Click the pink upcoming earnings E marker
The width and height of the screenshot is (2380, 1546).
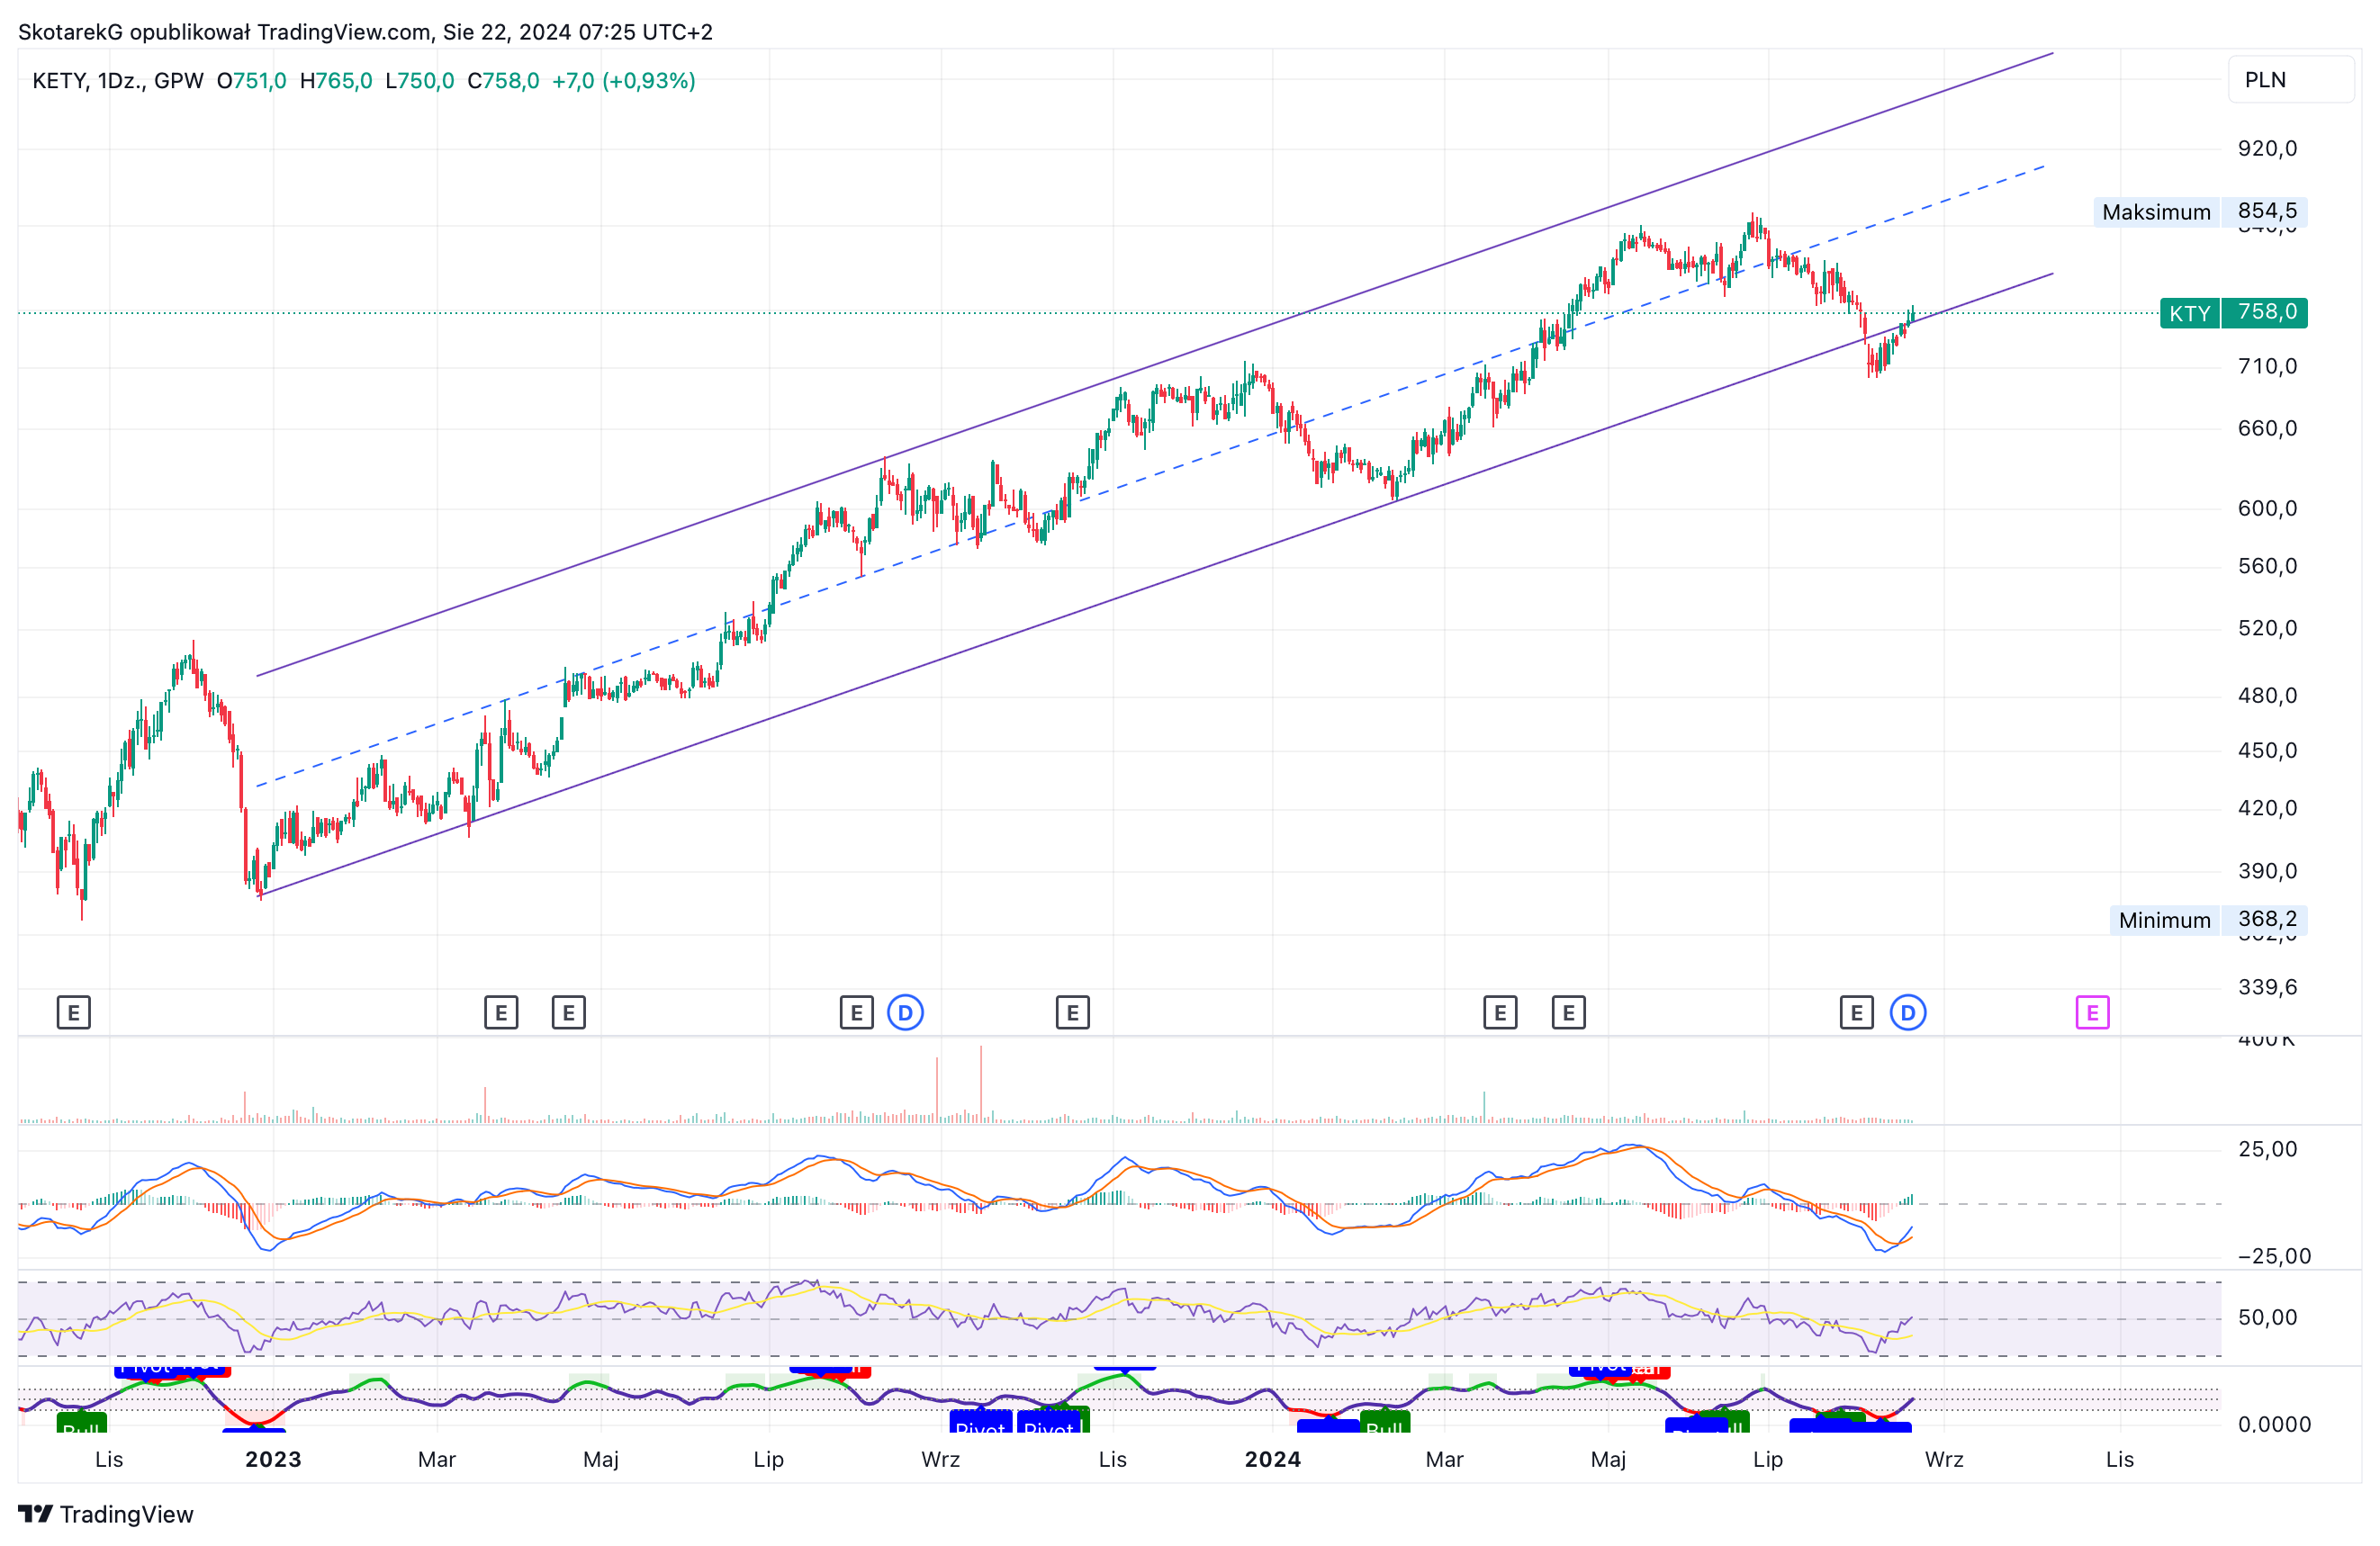coord(2092,1013)
